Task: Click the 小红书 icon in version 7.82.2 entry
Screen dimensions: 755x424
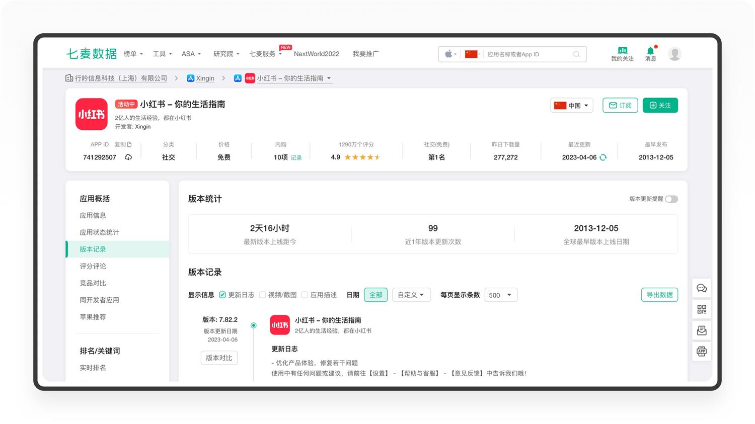Action: coord(280,325)
